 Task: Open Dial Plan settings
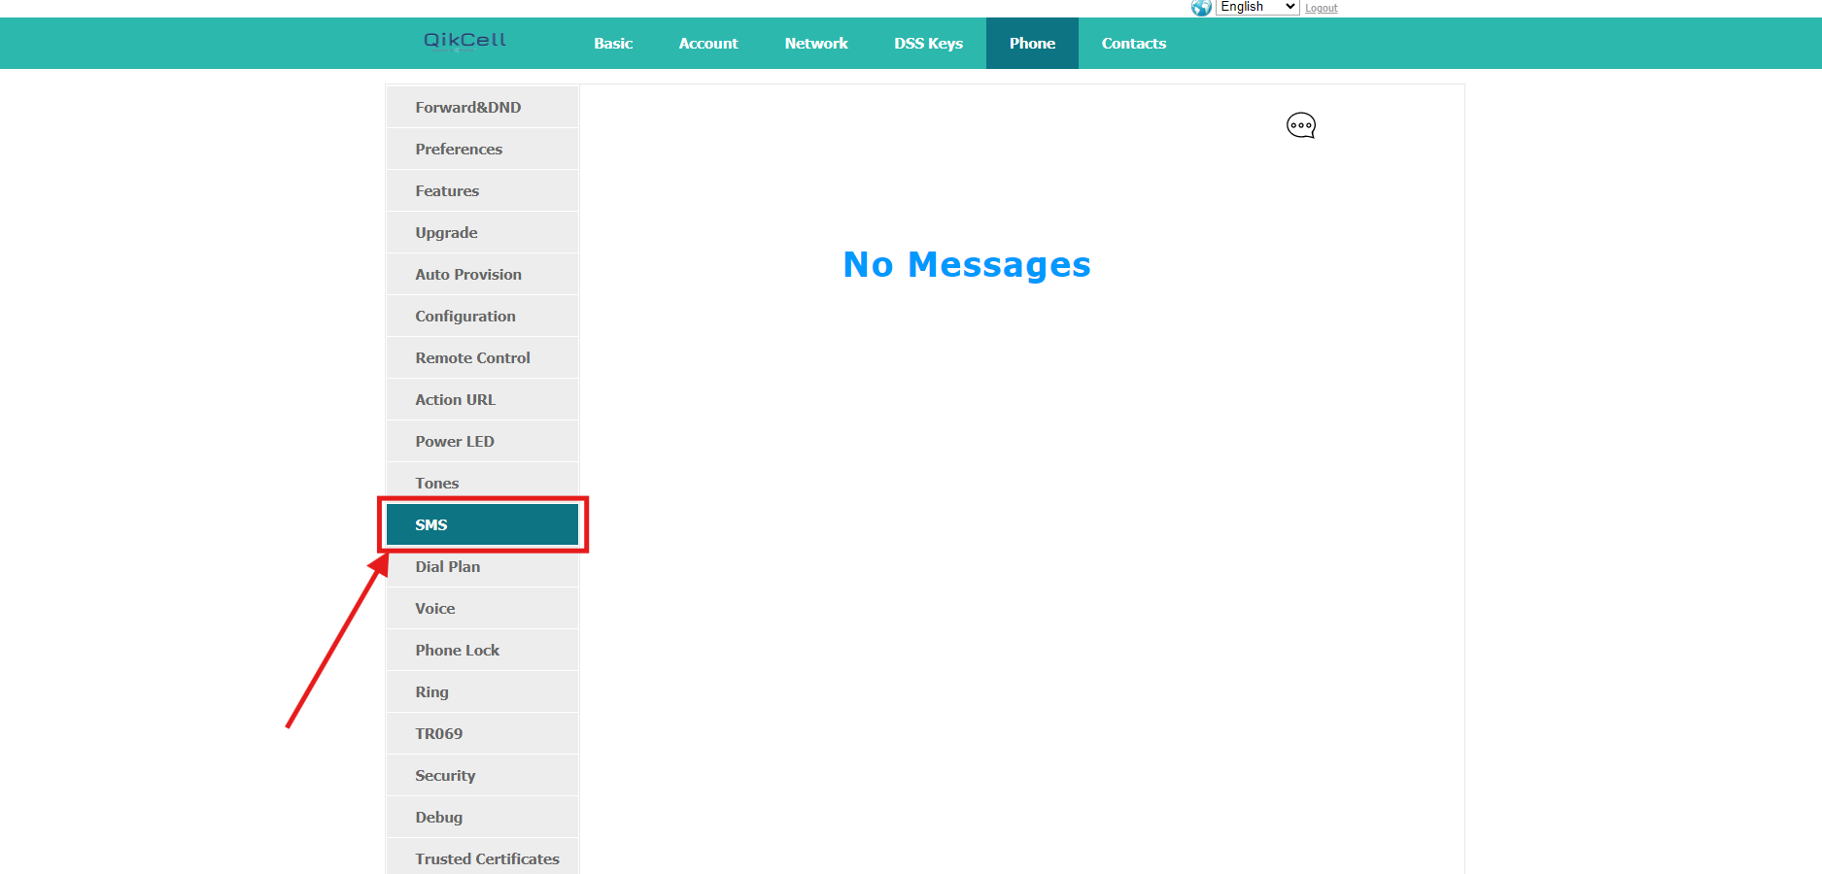[482, 566]
